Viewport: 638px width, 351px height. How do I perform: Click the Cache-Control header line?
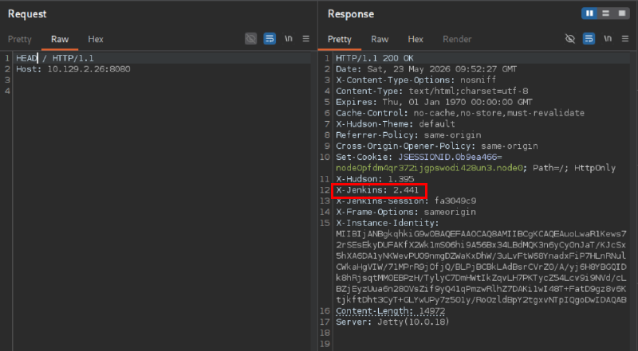pyautogui.click(x=460, y=113)
